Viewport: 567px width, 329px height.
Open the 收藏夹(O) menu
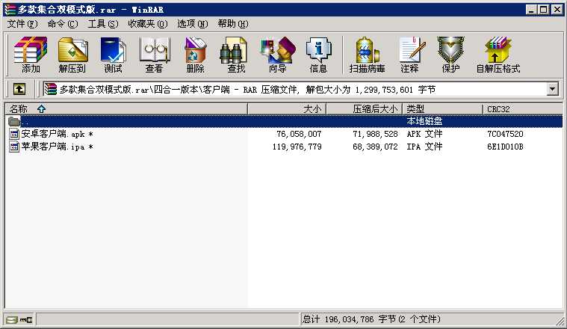[x=147, y=24]
